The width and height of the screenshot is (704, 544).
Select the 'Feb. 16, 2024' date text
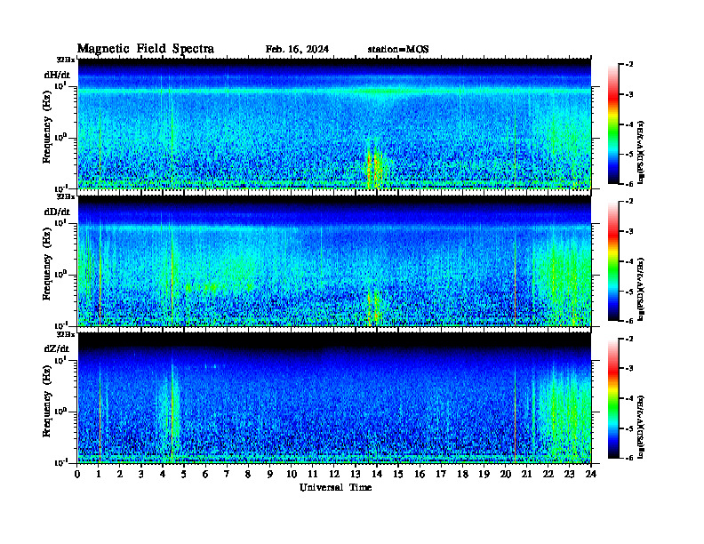(297, 50)
